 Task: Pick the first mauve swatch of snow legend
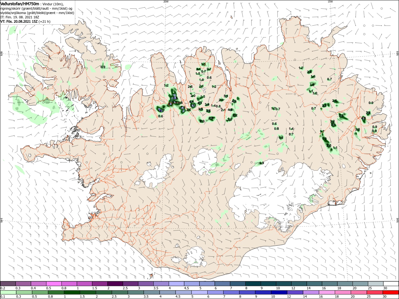(8, 284)
